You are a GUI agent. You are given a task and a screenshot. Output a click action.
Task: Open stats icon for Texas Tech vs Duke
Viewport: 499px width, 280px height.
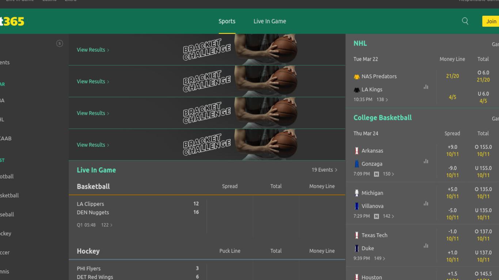point(426,246)
